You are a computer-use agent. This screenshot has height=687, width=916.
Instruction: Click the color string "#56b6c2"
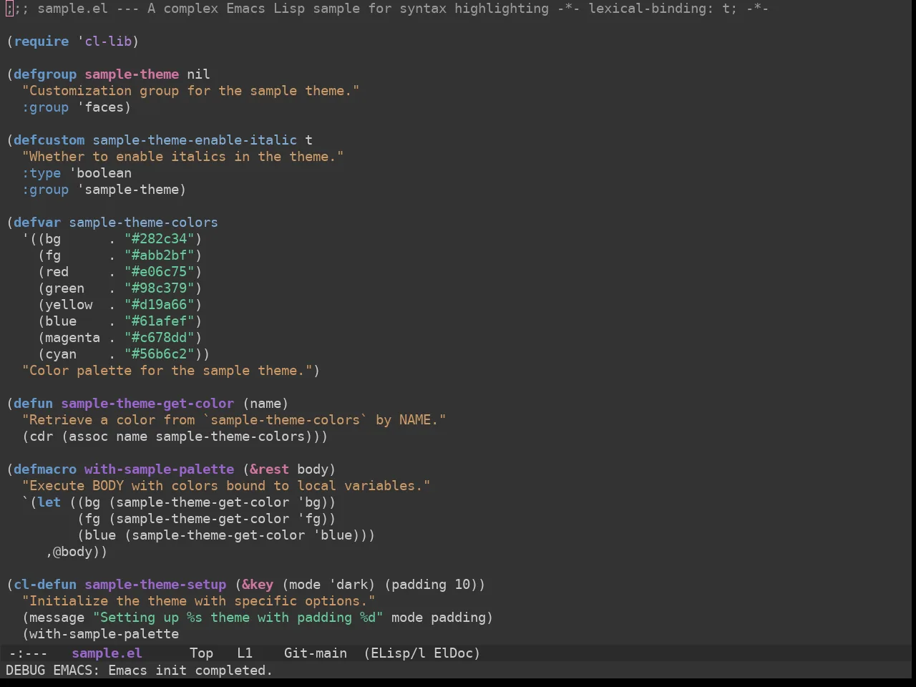click(x=160, y=354)
